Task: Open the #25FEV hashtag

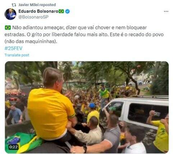Action: (13, 48)
